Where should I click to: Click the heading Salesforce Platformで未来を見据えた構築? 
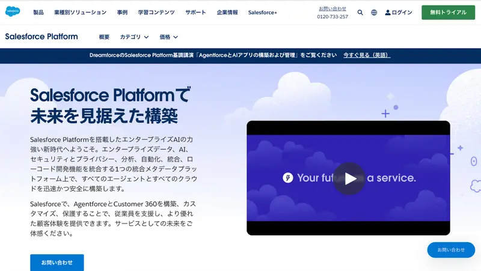click(111, 106)
